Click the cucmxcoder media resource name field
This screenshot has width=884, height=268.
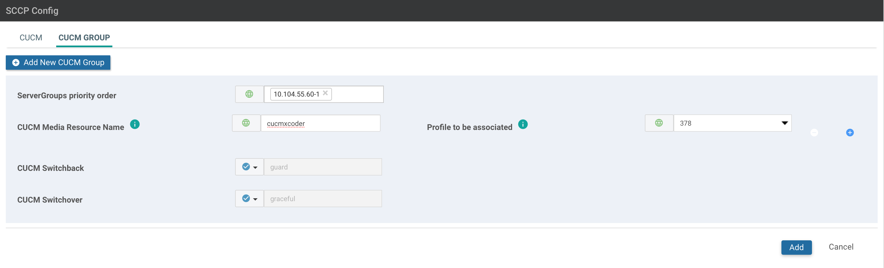[320, 123]
